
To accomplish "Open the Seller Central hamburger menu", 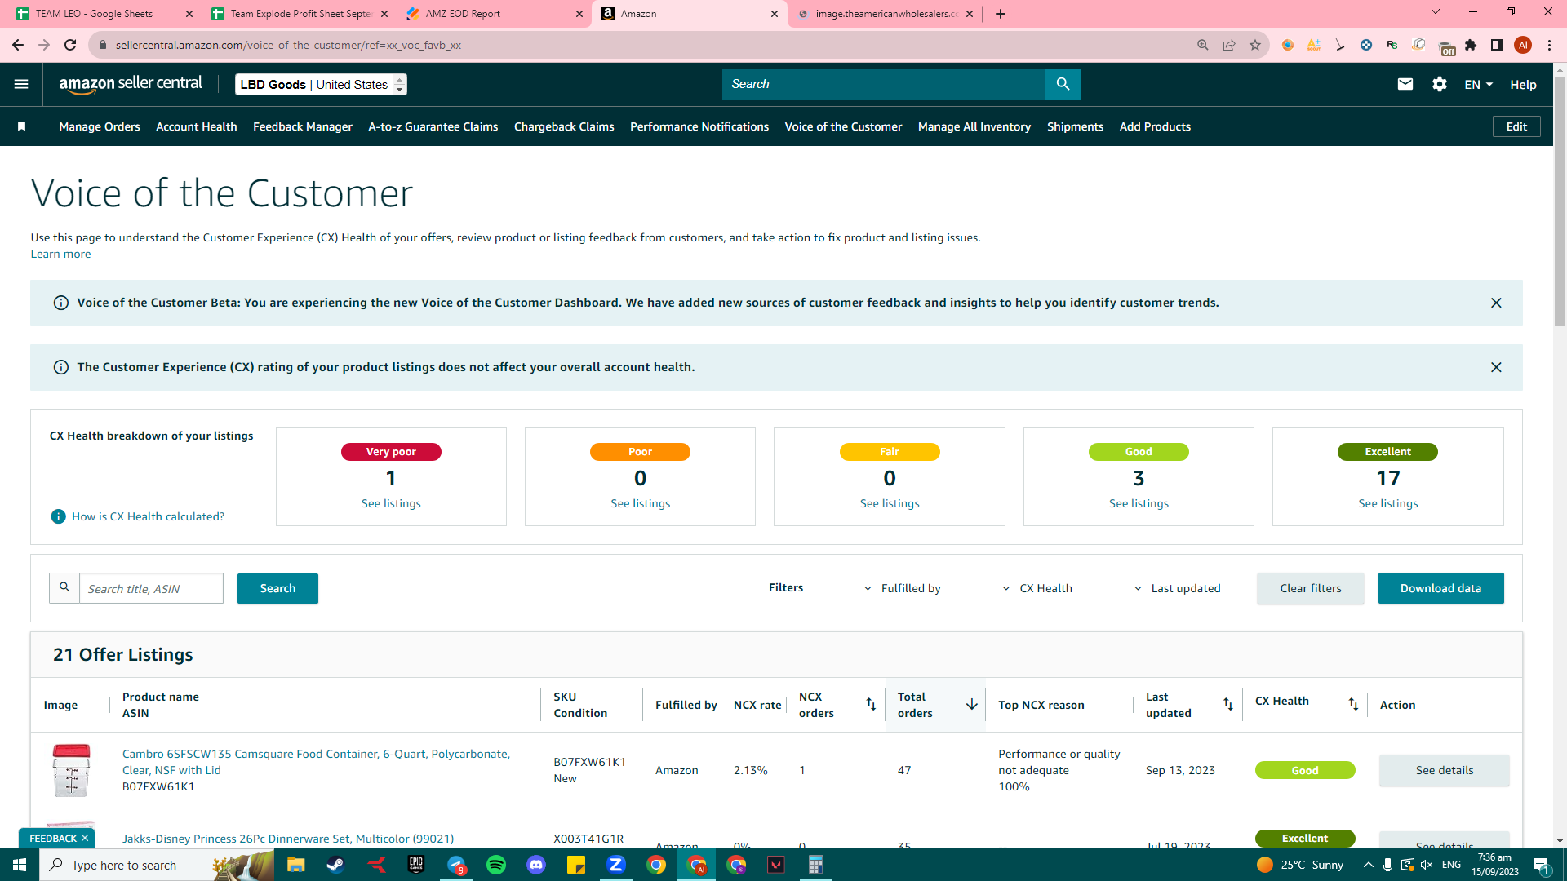I will (x=21, y=84).
